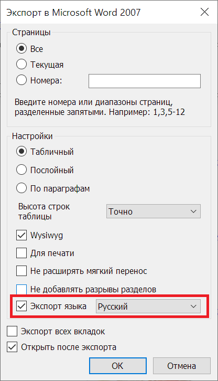Tick "Не добавлять разрывы разделов"
This screenshot has height=381, width=218.
21,289
